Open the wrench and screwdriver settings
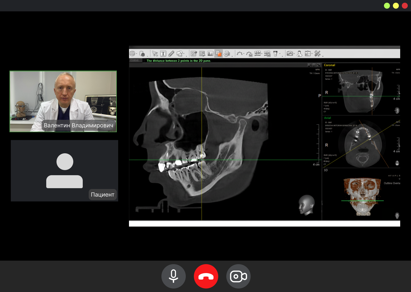Image resolution: width=411 pixels, height=292 pixels. click(x=317, y=54)
